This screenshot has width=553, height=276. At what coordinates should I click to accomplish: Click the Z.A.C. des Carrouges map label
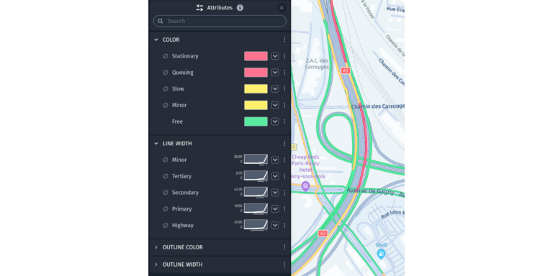pos(317,64)
